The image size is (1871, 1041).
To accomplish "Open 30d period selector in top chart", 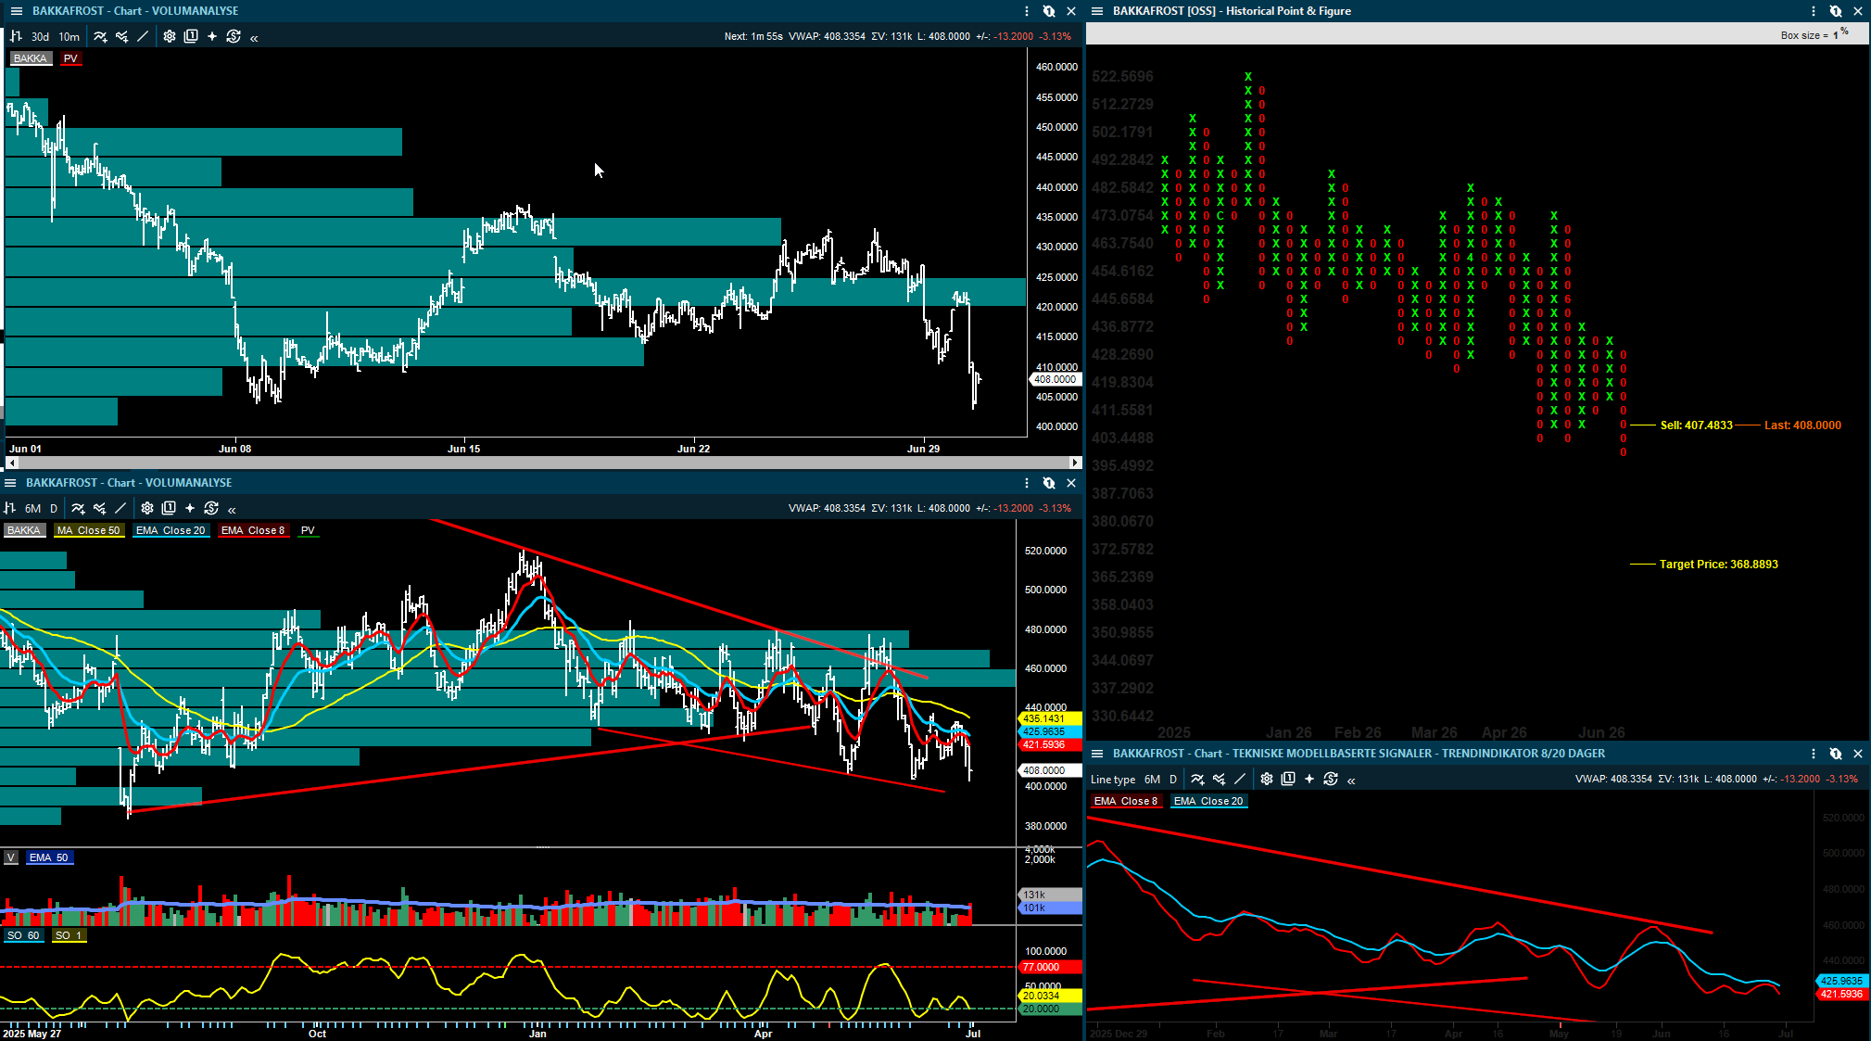I will (40, 36).
